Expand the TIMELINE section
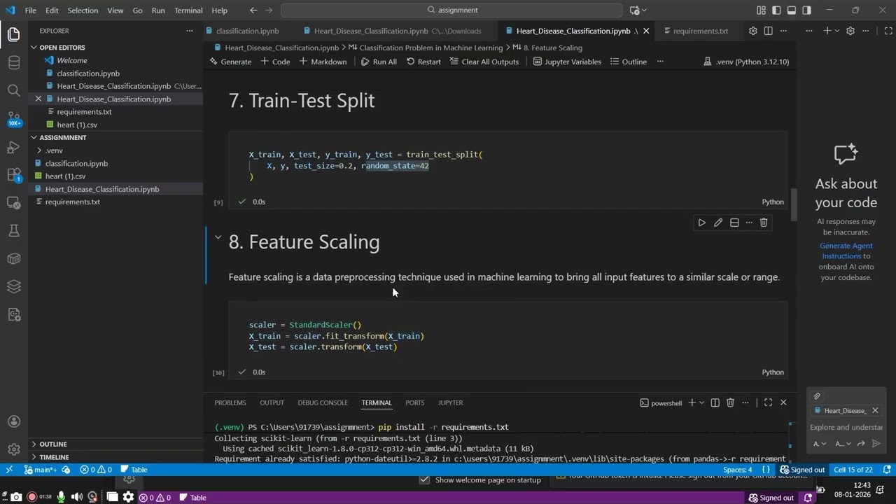 [x=54, y=457]
